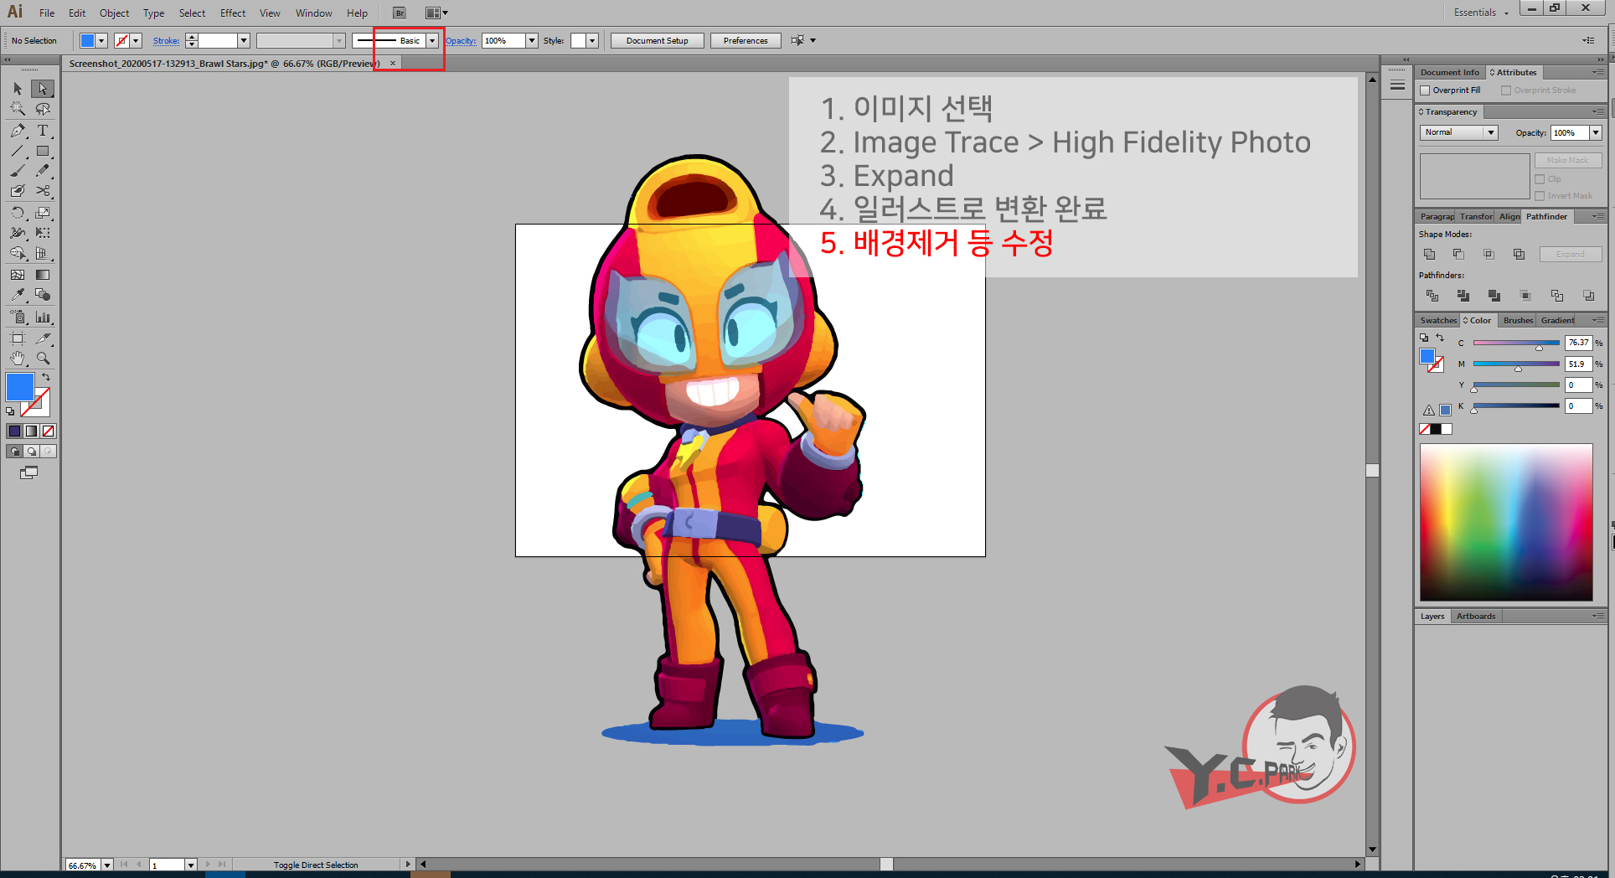Viewport: 1615px width, 878px height.
Task: Open the Essentials workspace switcher
Action: point(1480,13)
